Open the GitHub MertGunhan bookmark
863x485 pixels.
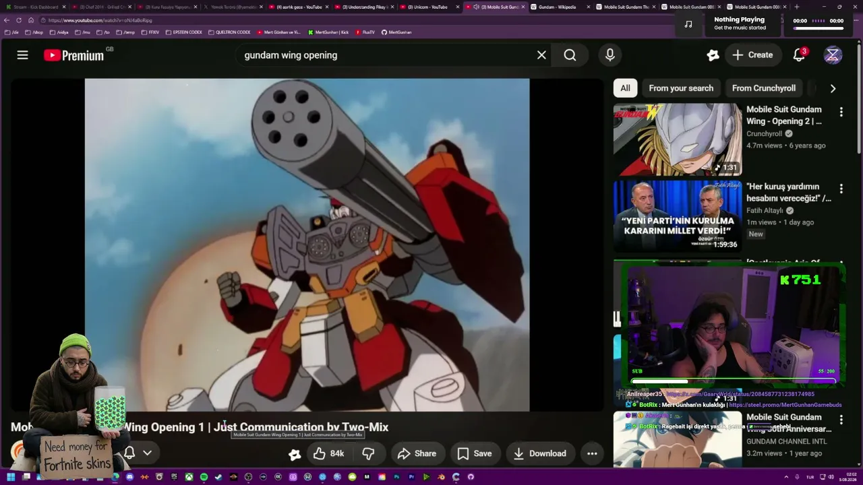396,32
